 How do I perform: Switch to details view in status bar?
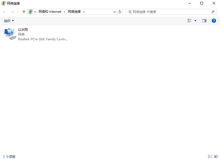click(x=210, y=156)
